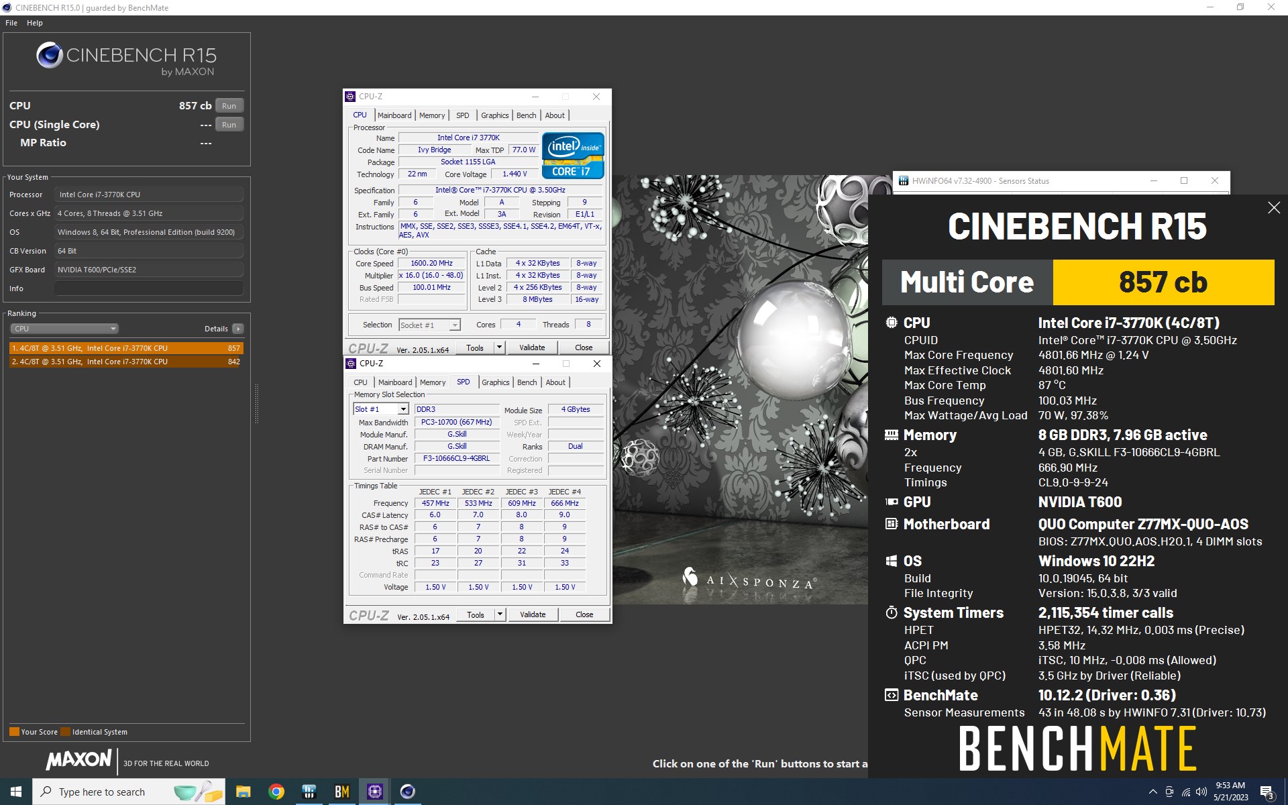
Task: Click CPU-Z title icon in the top window
Action: coord(351,97)
